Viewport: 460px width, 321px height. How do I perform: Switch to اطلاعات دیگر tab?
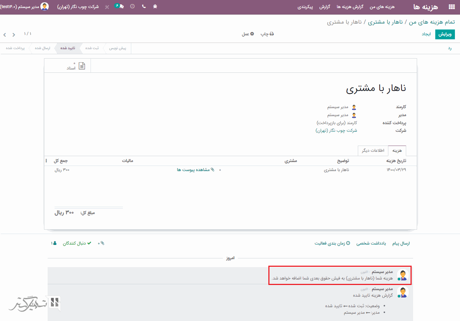tap(373, 150)
